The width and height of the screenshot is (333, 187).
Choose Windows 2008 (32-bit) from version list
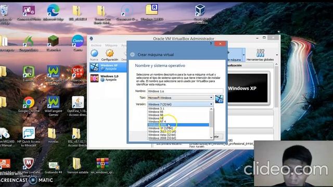tap(178, 138)
